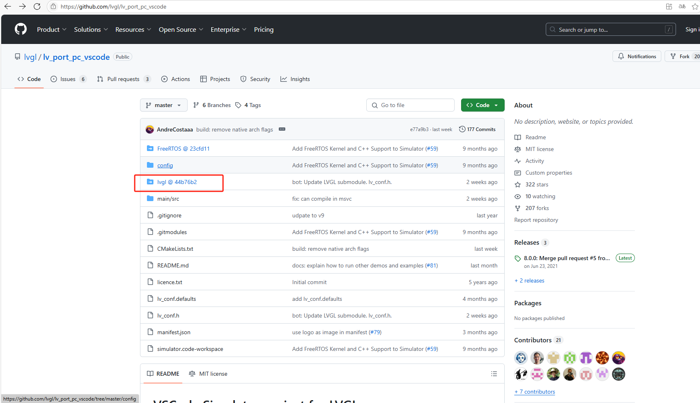The height and width of the screenshot is (403, 700).
Task: Open the Pull requests tab
Action: pos(124,79)
